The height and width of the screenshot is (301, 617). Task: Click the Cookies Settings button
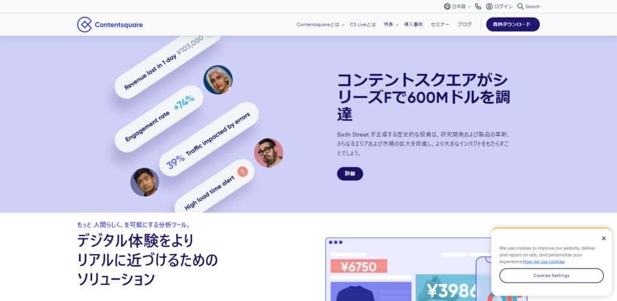(551, 276)
